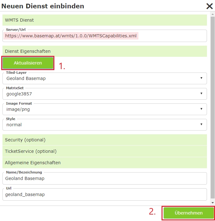215x221 pixels.
Task: Collapse the Dienst Eigenschaften section
Action: point(104,51)
